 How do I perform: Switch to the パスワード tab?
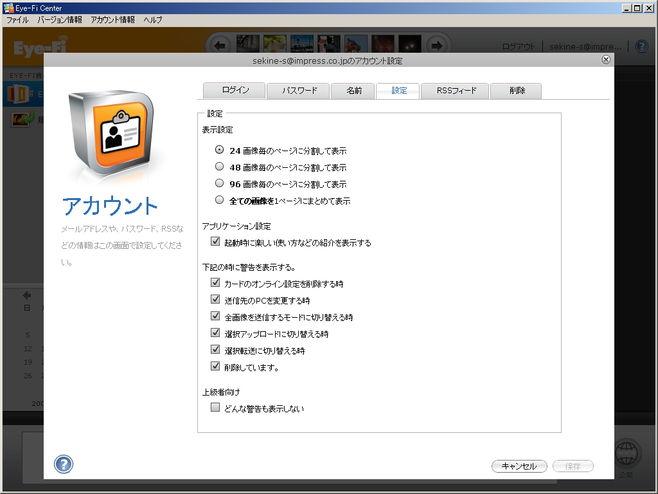(298, 91)
